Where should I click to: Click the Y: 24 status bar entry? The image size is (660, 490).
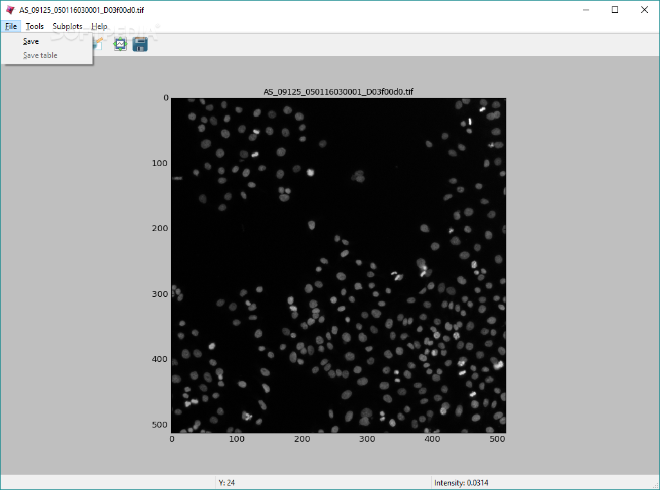[227, 483]
